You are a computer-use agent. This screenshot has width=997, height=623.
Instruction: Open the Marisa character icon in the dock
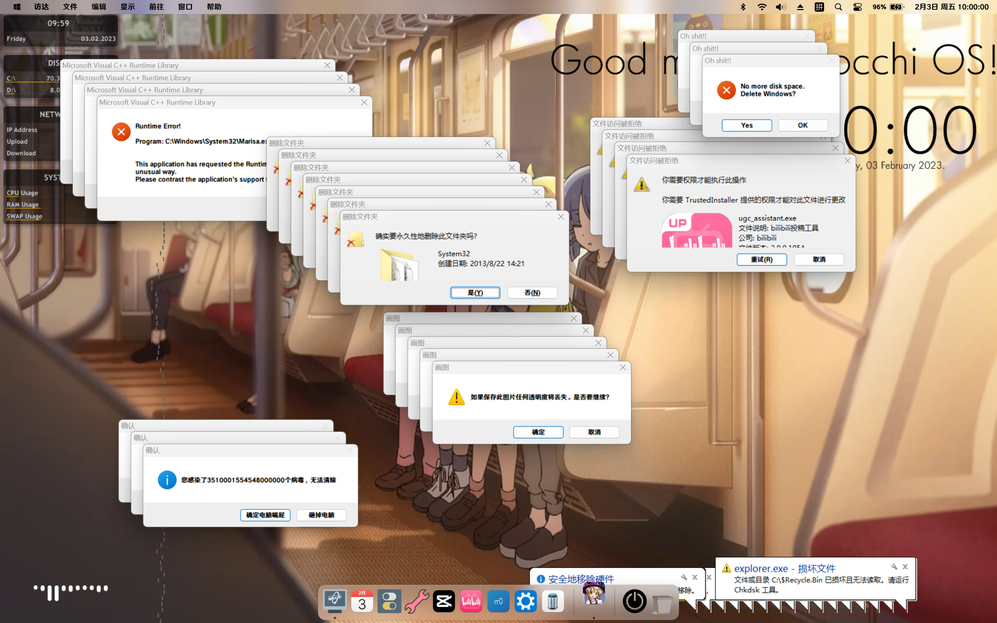[594, 595]
